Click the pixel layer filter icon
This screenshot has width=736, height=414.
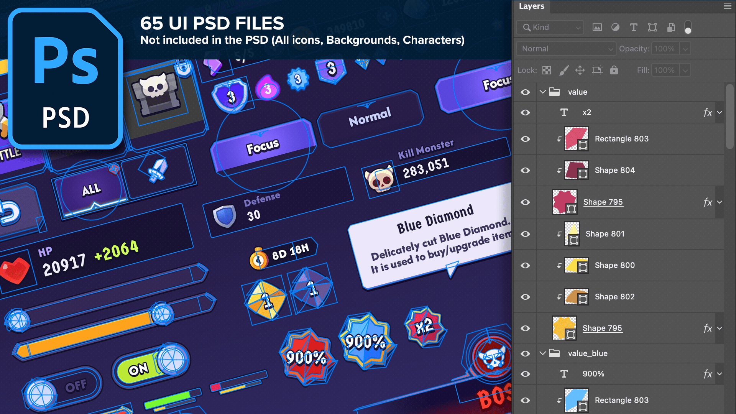(x=597, y=27)
